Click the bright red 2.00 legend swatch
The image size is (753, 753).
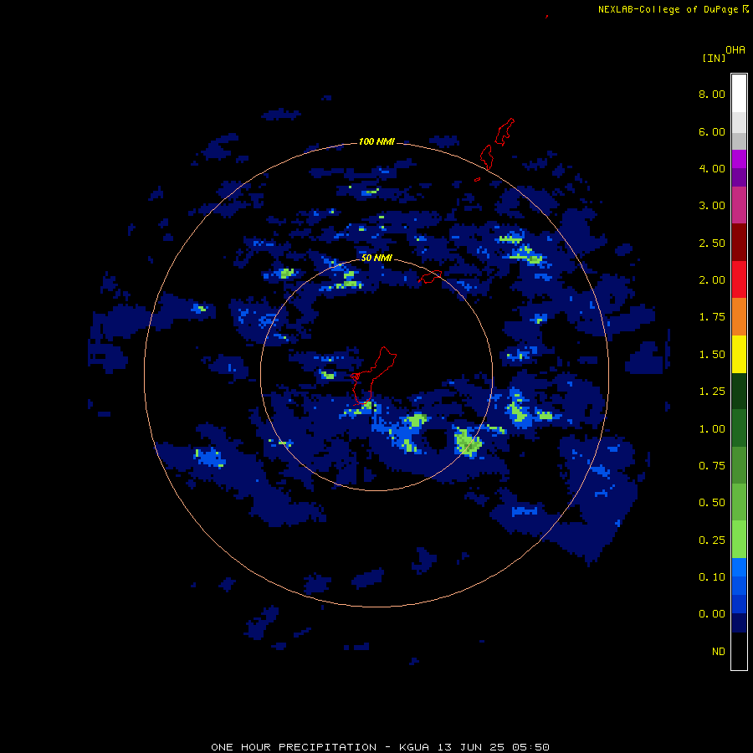point(739,279)
